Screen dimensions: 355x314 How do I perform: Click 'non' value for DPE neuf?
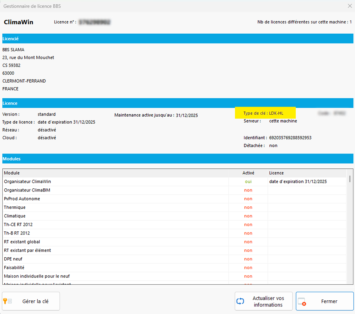248,259
